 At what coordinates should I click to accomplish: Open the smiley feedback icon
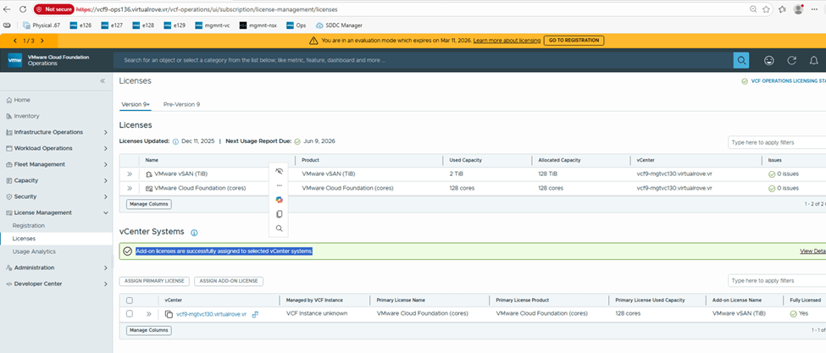[x=768, y=61]
